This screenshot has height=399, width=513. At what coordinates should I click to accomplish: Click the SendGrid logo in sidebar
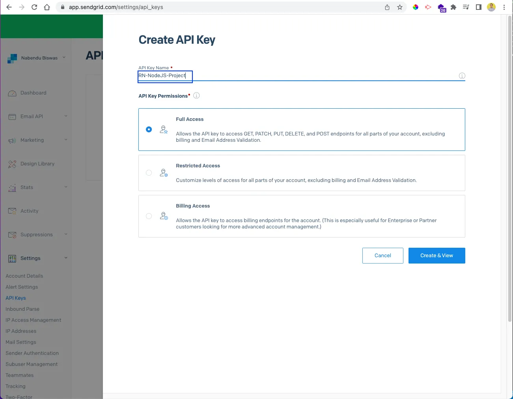click(12, 58)
